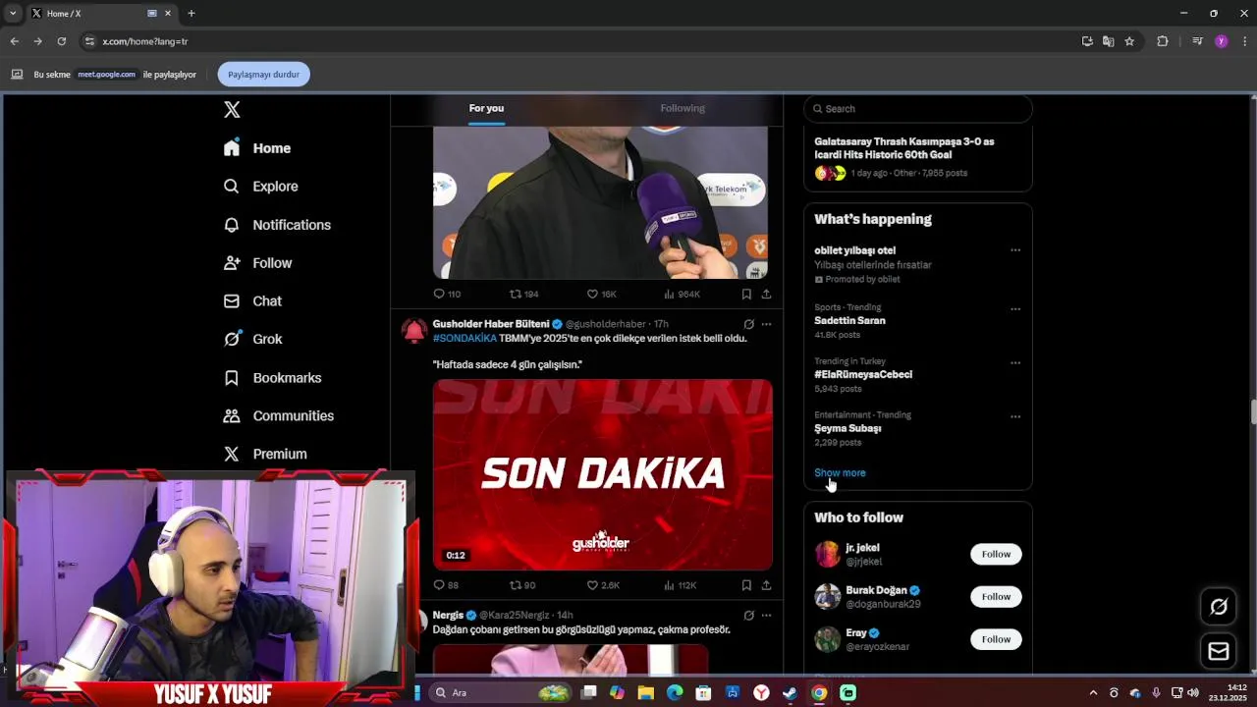Bookmark the Gusholder post
Screen dimensions: 1257x707
click(746, 585)
